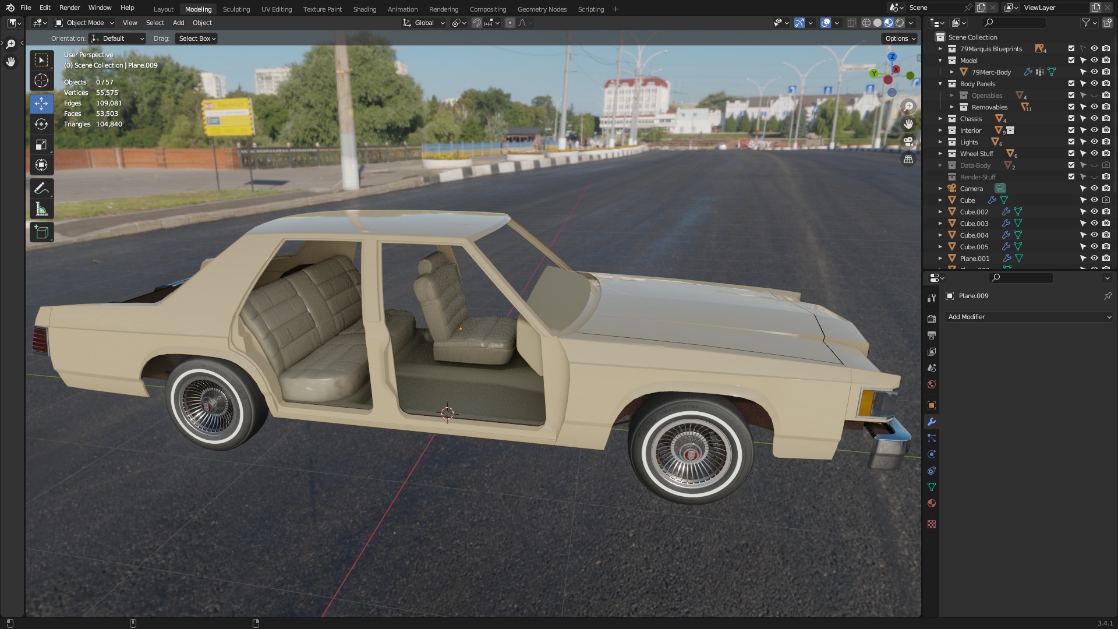1118x629 pixels.
Task: Select the Rotate tool
Action: pos(41,124)
